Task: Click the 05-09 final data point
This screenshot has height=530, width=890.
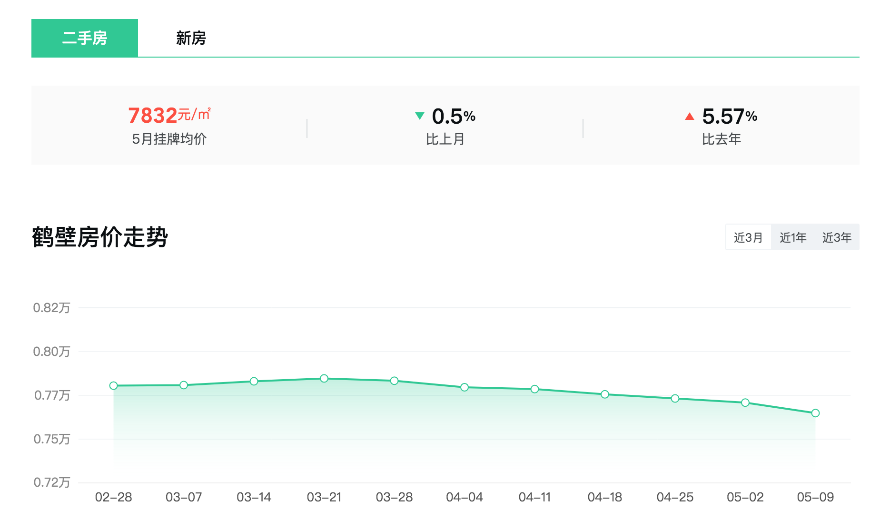Action: pos(815,413)
